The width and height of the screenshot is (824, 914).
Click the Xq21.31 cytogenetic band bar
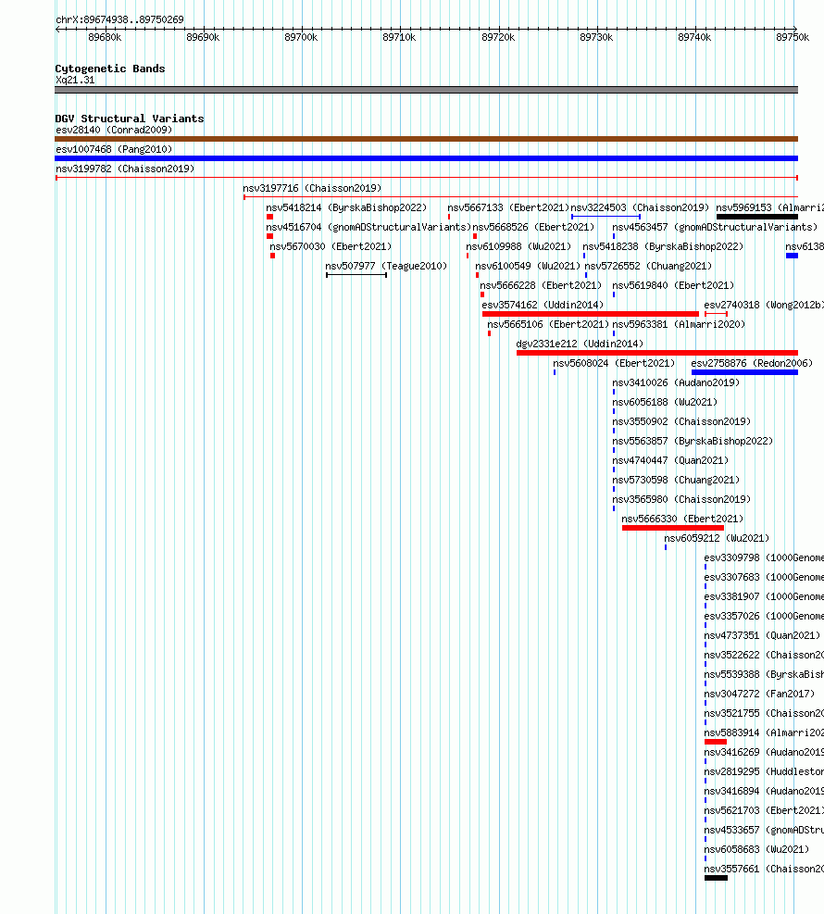pos(426,90)
